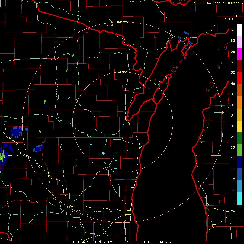Click the 66 legend value
Screen dimensions: 244x244
point(233,30)
